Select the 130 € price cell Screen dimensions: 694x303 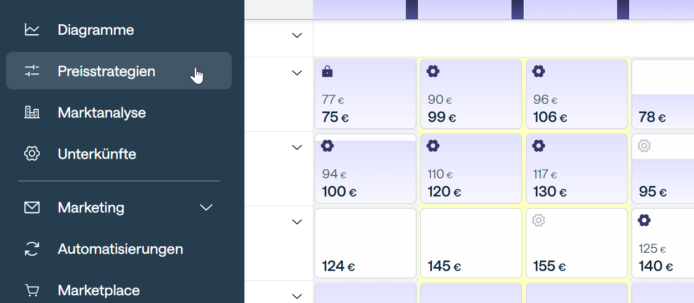coord(576,168)
